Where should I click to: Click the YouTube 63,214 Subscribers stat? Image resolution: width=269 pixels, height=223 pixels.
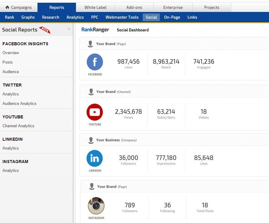(166, 113)
